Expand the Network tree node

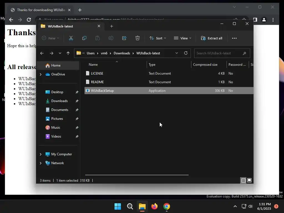[x=40, y=163]
